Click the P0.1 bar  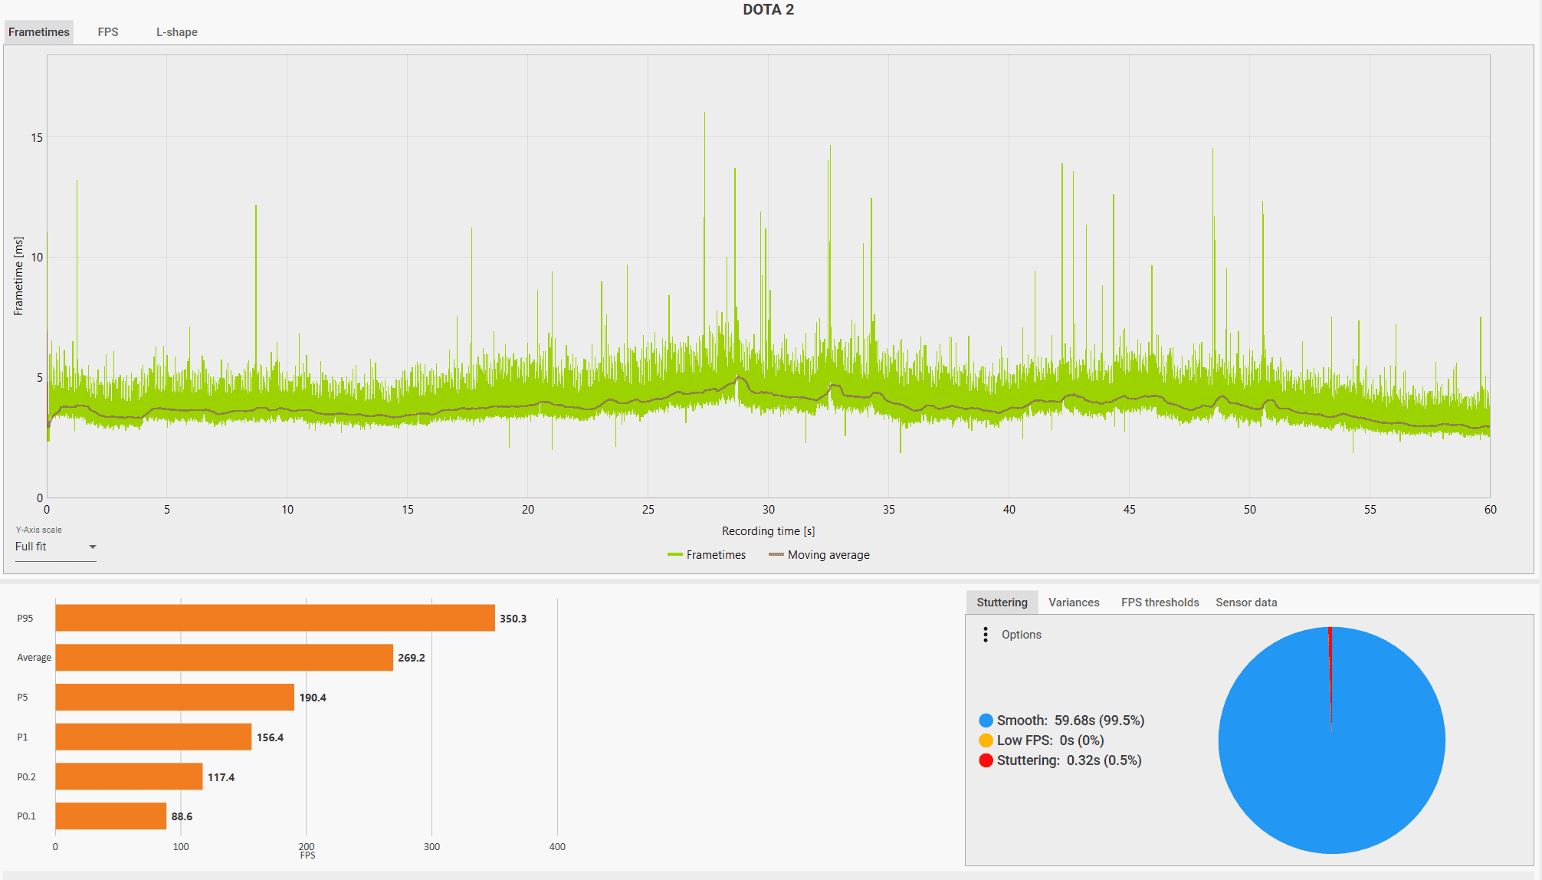111,816
